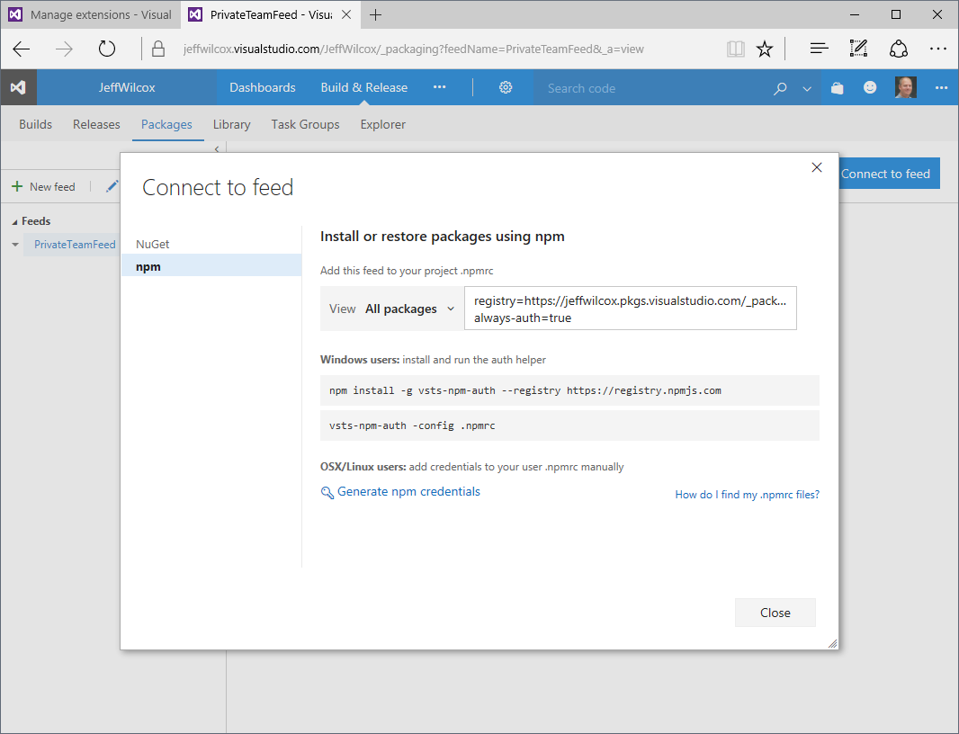Switch to Manage extensions browser tab
This screenshot has width=959, height=734.
click(x=91, y=14)
